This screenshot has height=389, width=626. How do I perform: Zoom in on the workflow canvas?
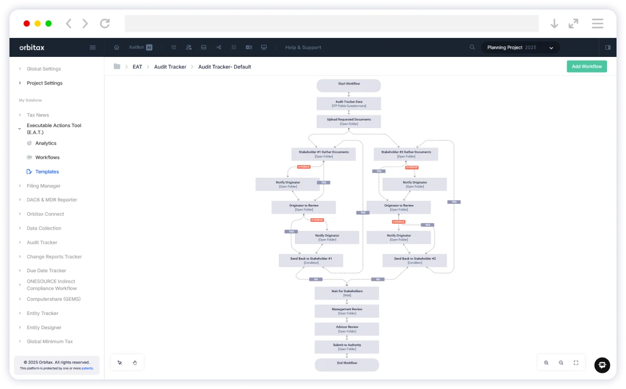tap(546, 363)
